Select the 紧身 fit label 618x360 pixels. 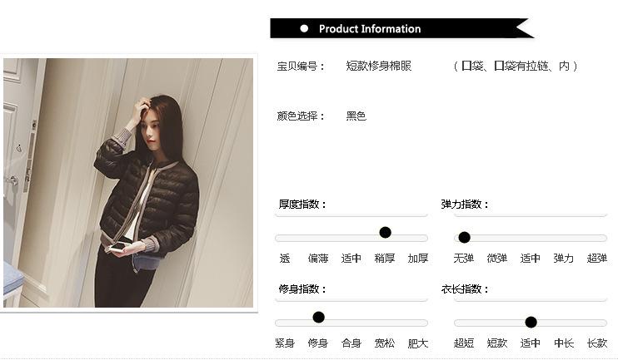click(x=285, y=343)
